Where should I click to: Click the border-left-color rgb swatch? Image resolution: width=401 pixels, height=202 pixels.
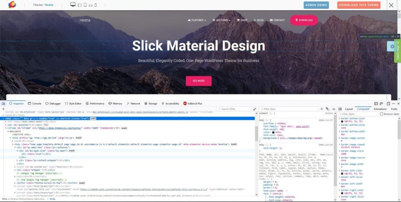click(342, 174)
